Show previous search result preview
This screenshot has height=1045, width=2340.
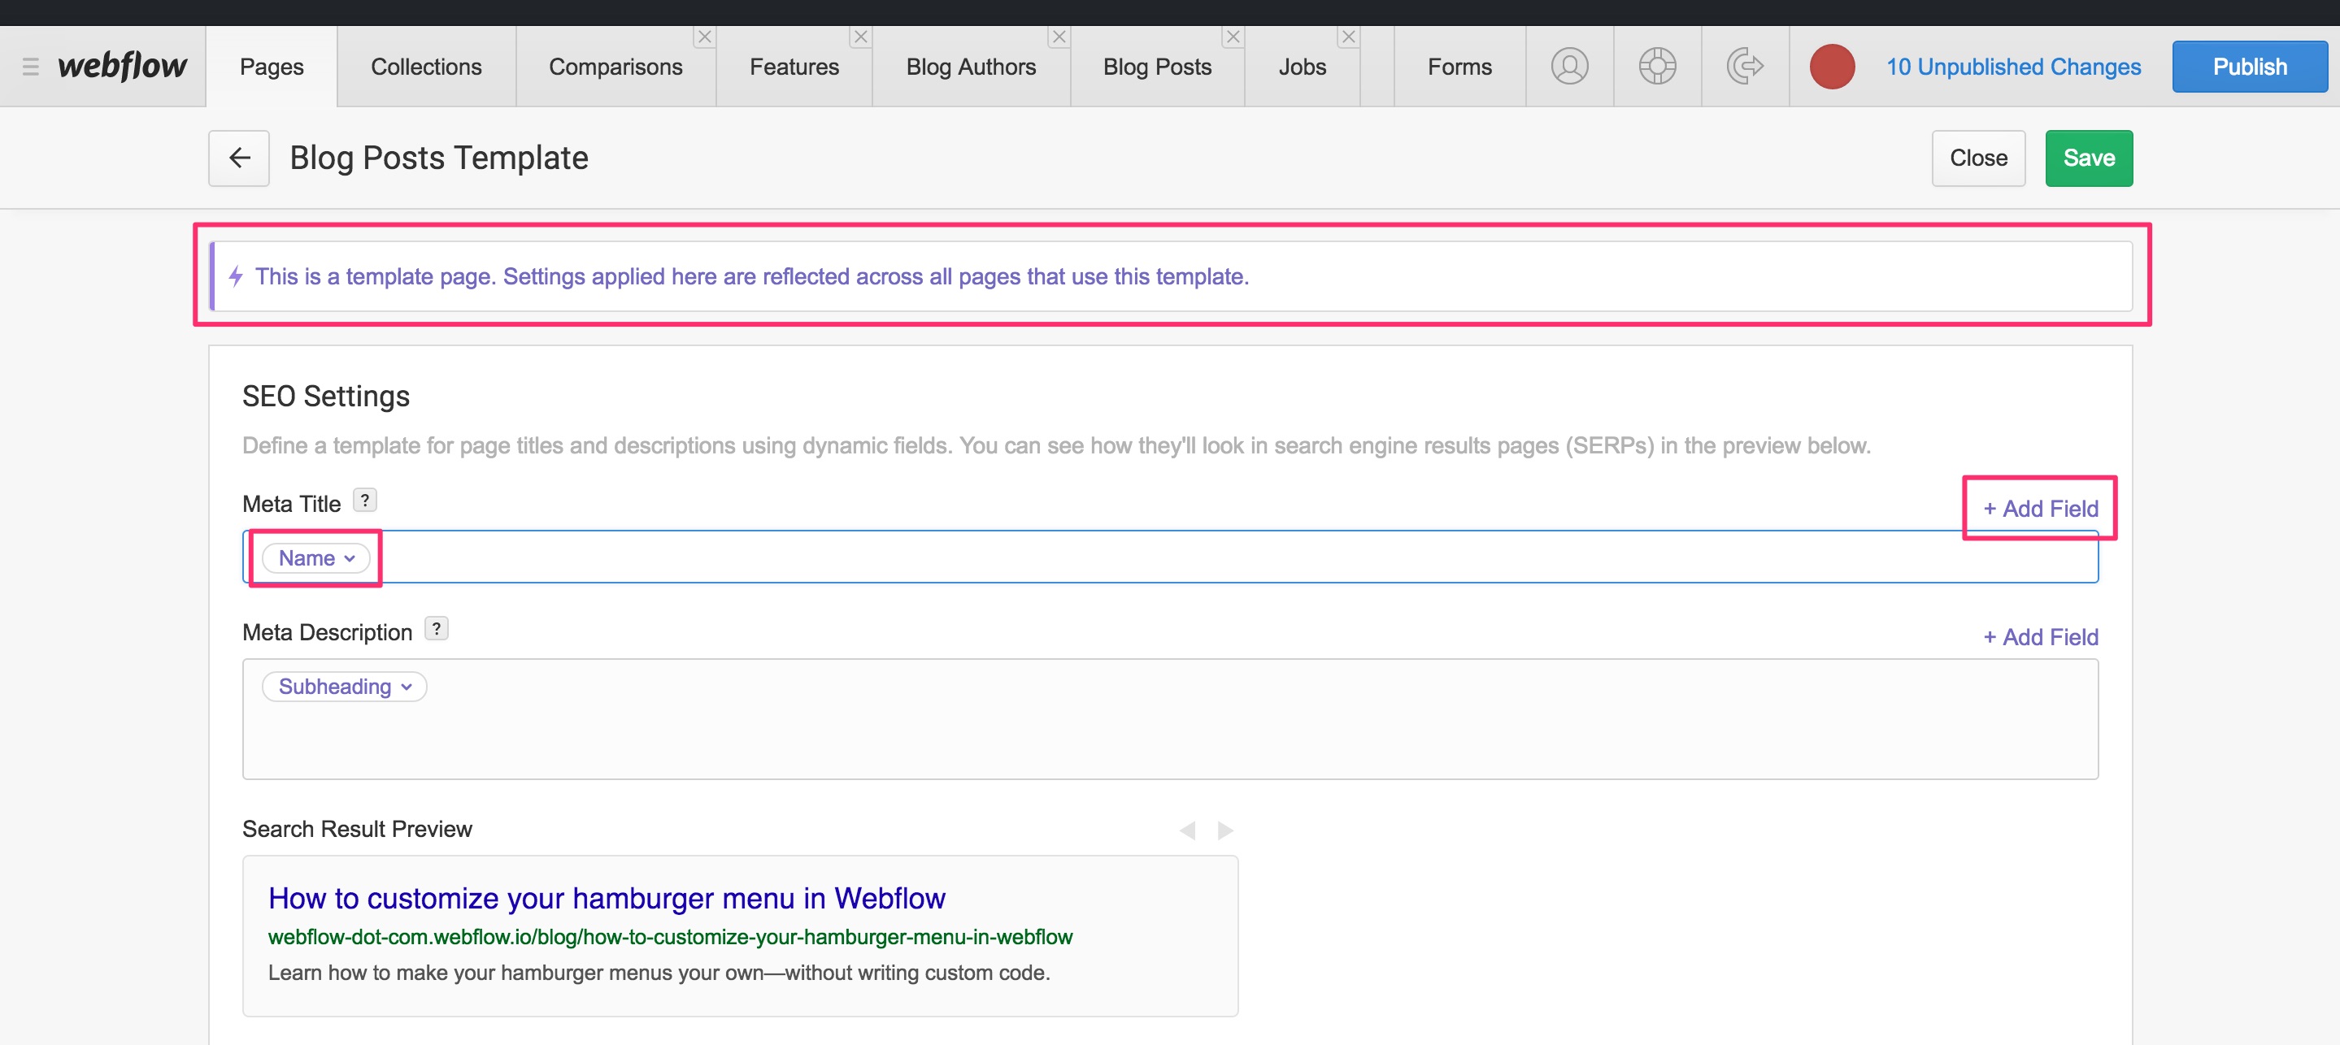(x=1186, y=830)
